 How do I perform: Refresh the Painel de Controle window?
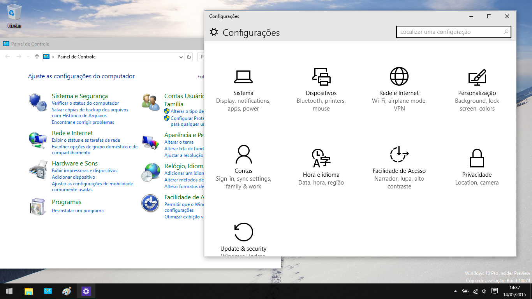pyautogui.click(x=189, y=57)
